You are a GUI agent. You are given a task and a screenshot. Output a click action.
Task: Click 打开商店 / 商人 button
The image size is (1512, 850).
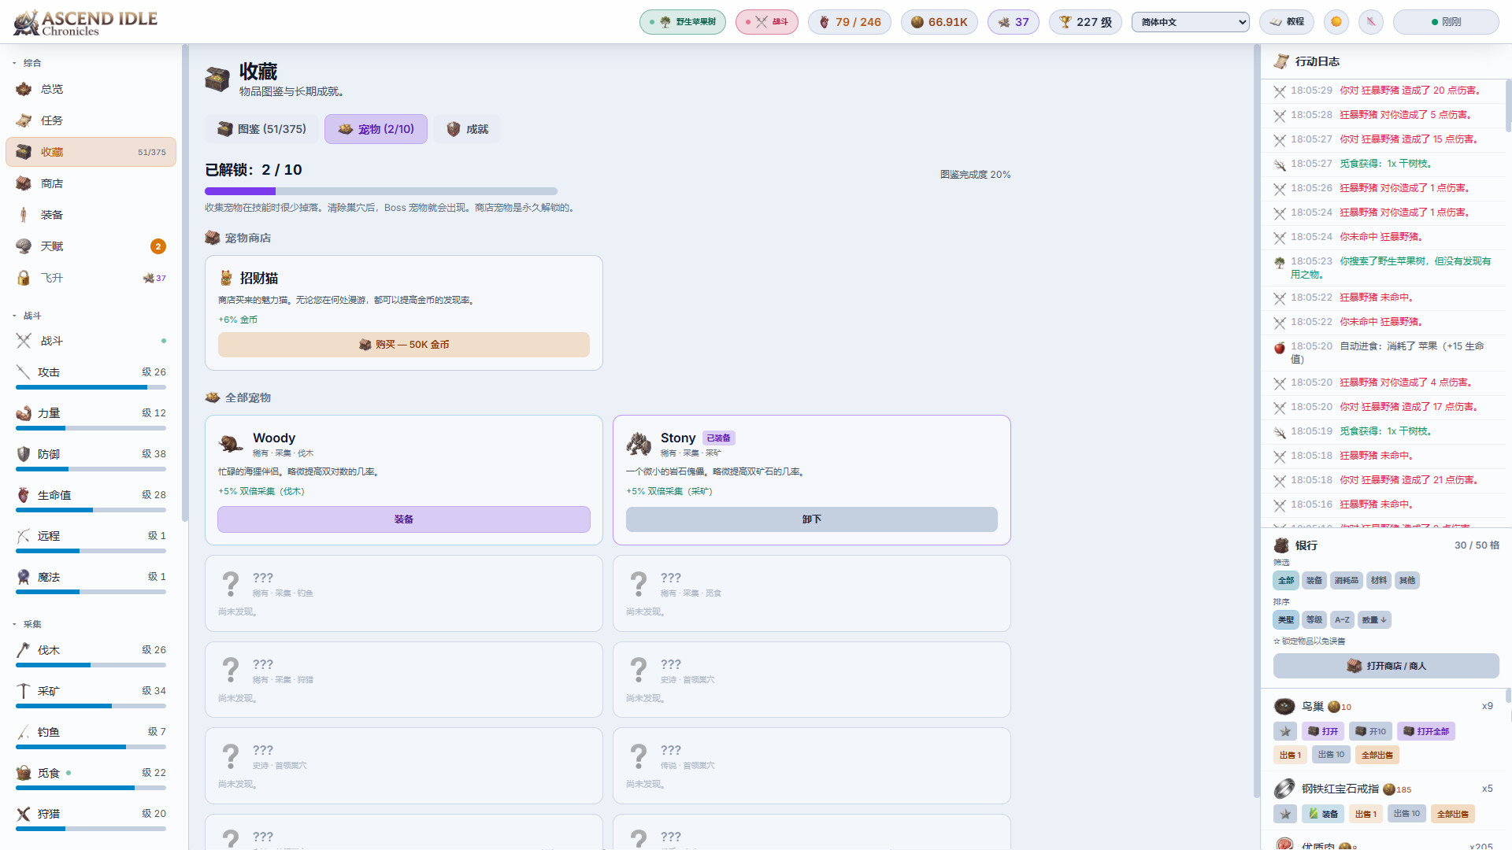1386,666
